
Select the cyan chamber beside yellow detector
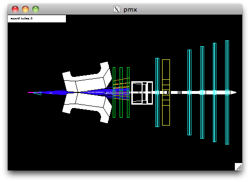pyautogui.click(x=157, y=92)
